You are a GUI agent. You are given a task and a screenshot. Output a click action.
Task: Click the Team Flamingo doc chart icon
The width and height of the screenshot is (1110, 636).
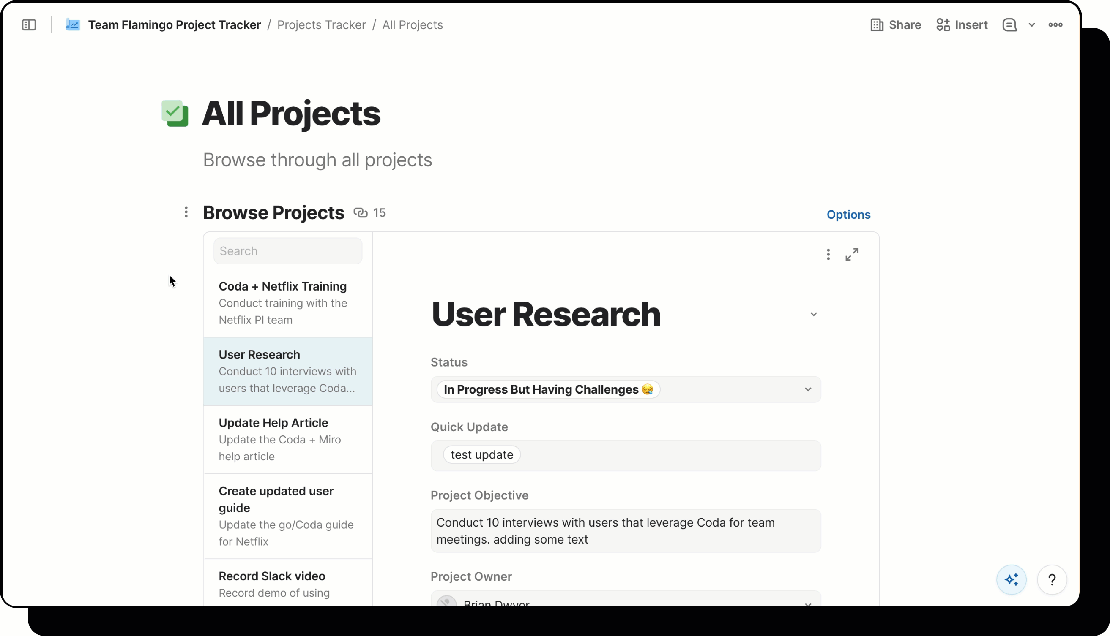point(73,25)
